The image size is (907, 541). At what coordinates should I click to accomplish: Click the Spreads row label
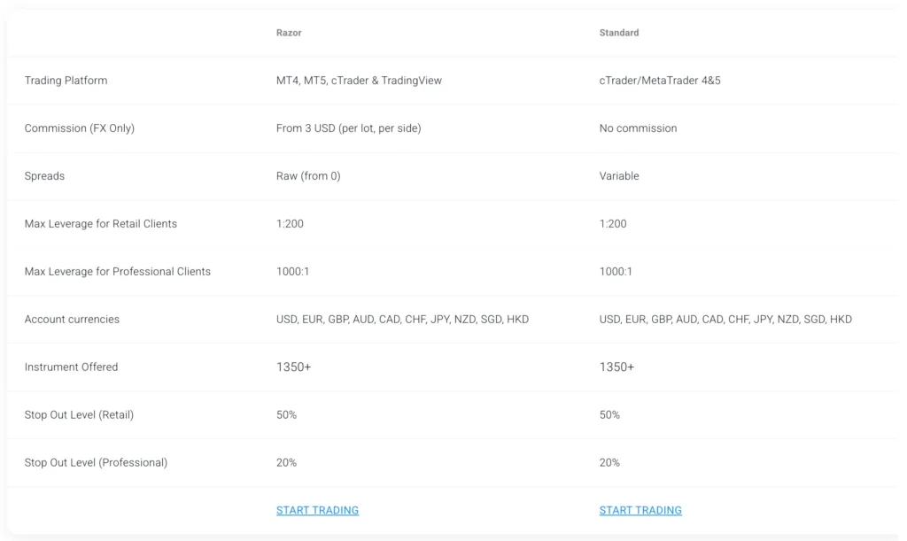44,176
